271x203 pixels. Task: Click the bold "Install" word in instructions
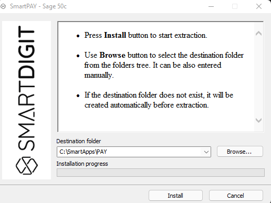click(x=115, y=35)
